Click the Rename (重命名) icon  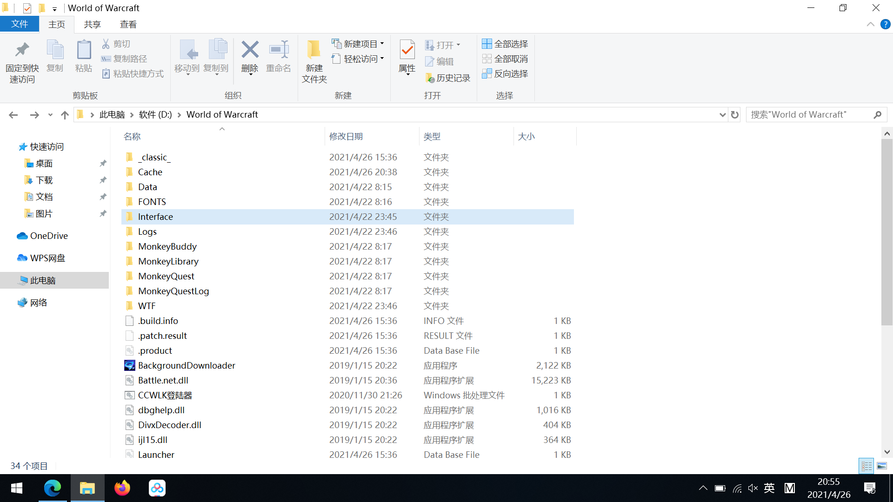point(278,58)
